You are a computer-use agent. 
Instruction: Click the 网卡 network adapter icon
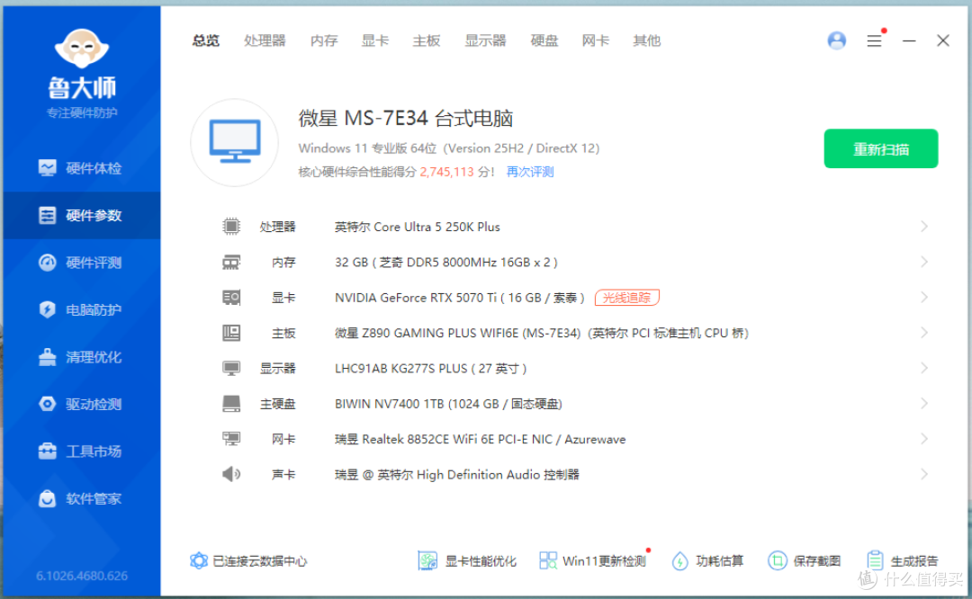231,439
